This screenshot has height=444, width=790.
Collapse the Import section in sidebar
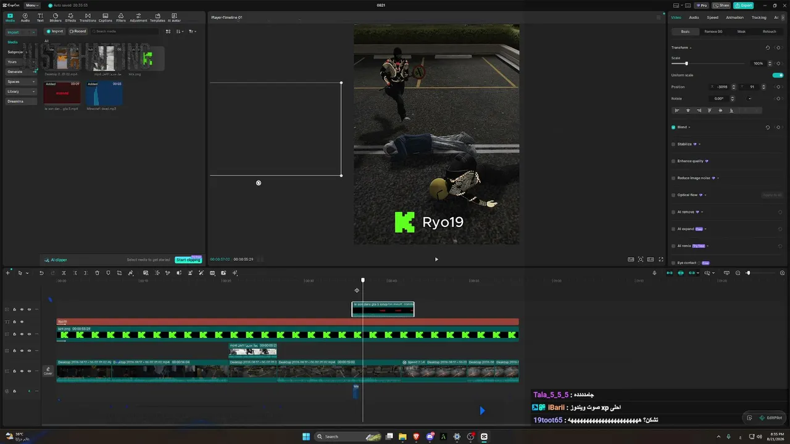point(22,32)
